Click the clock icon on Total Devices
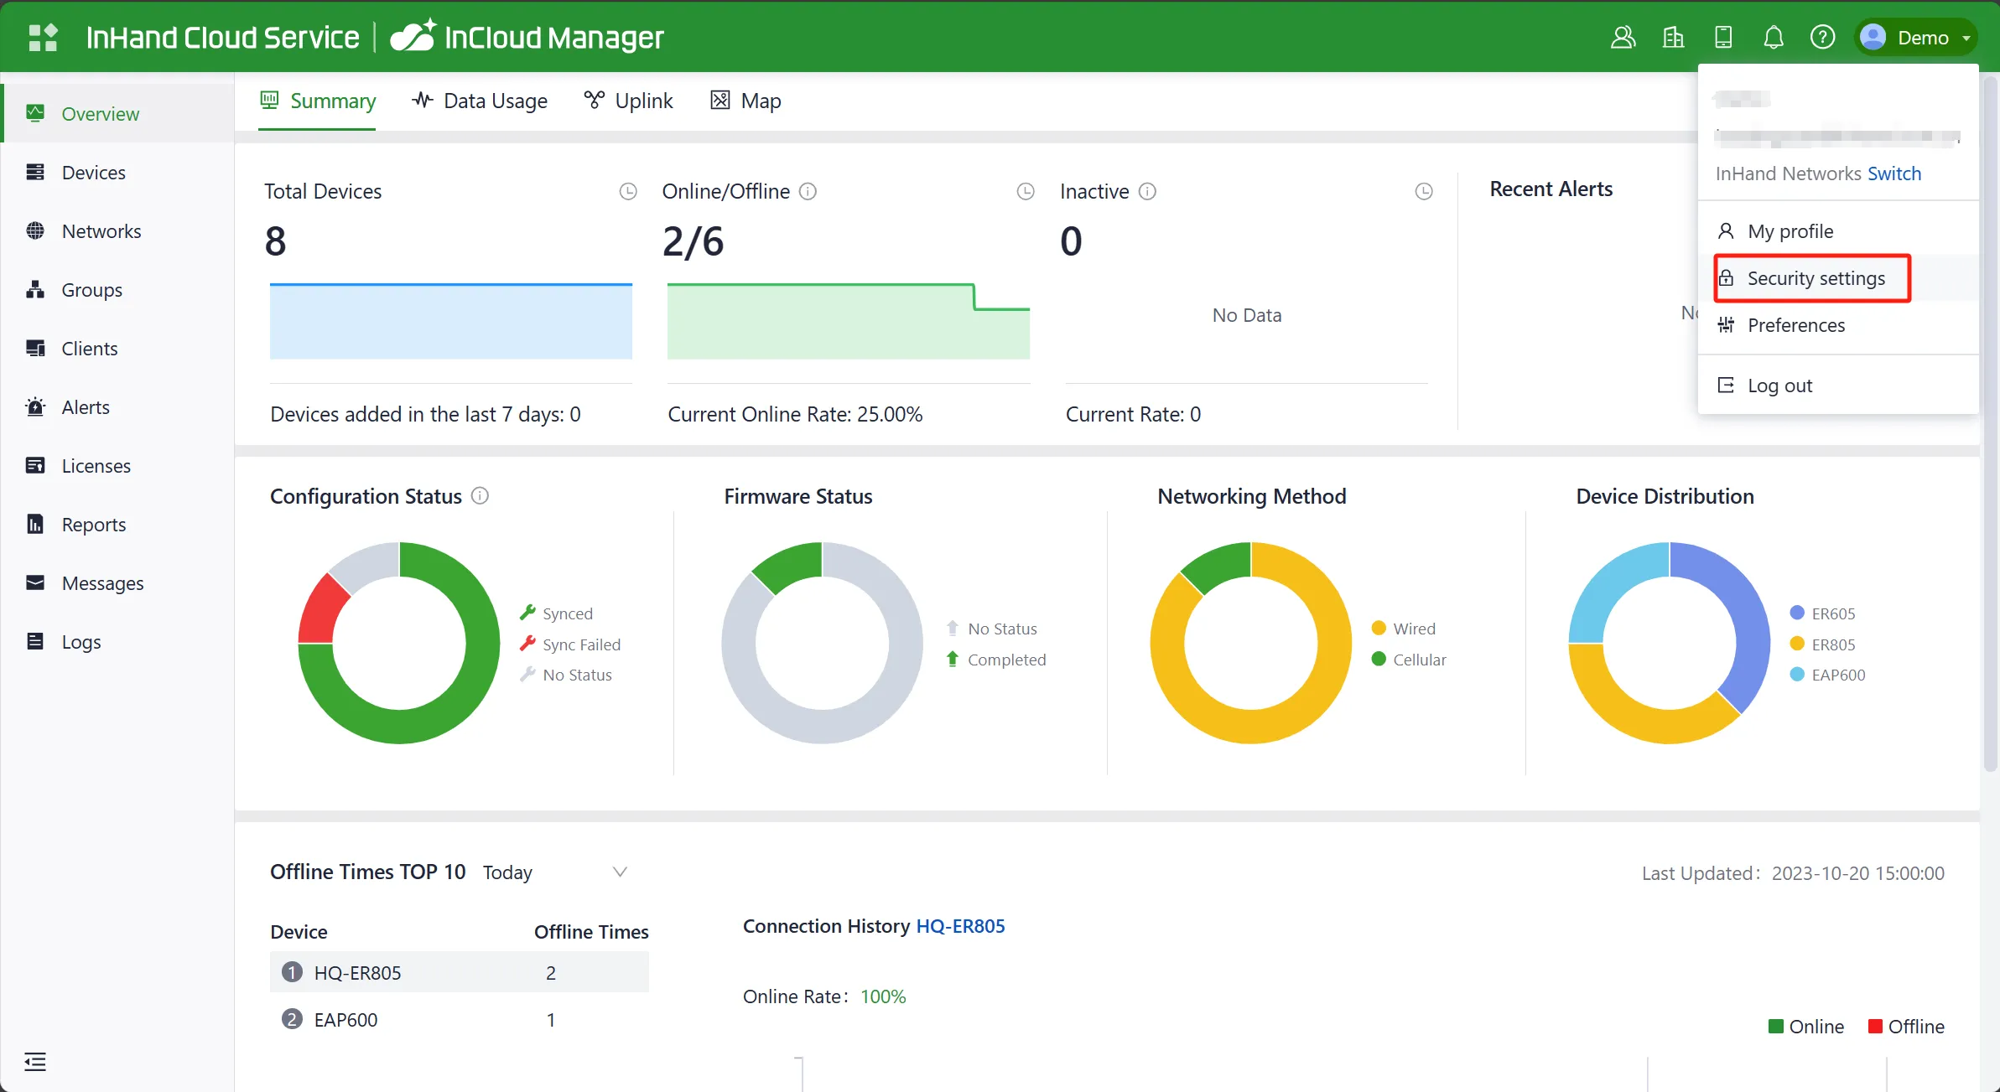This screenshot has width=2000, height=1092. [x=628, y=191]
